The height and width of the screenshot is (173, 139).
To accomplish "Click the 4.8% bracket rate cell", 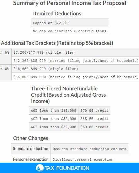I will (x=6, y=73).
